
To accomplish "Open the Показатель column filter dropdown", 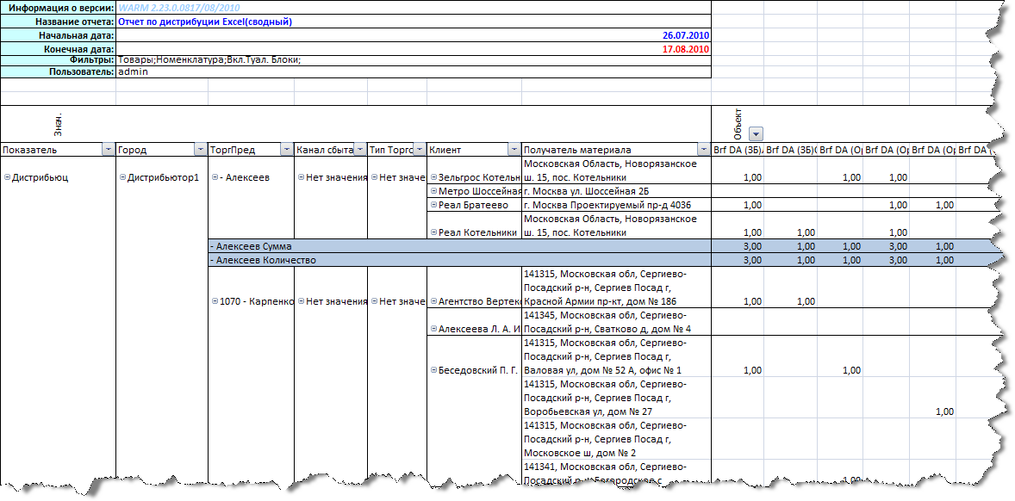I will point(108,150).
